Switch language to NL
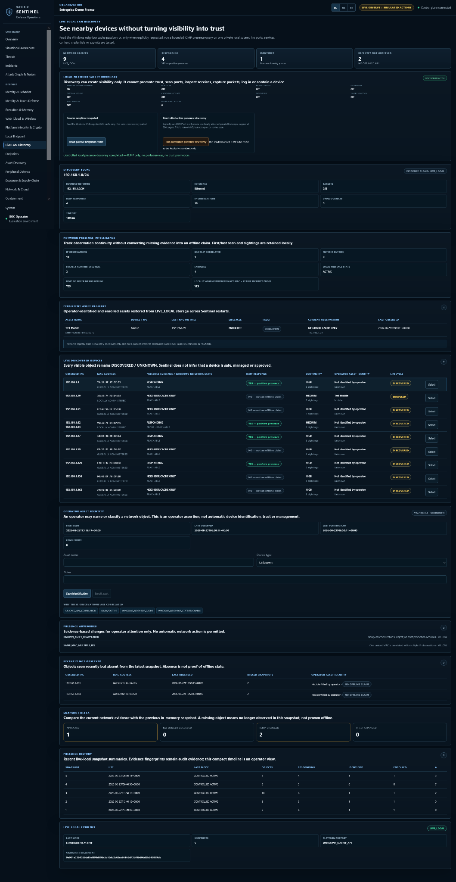The image size is (456, 882). pyautogui.click(x=344, y=7)
